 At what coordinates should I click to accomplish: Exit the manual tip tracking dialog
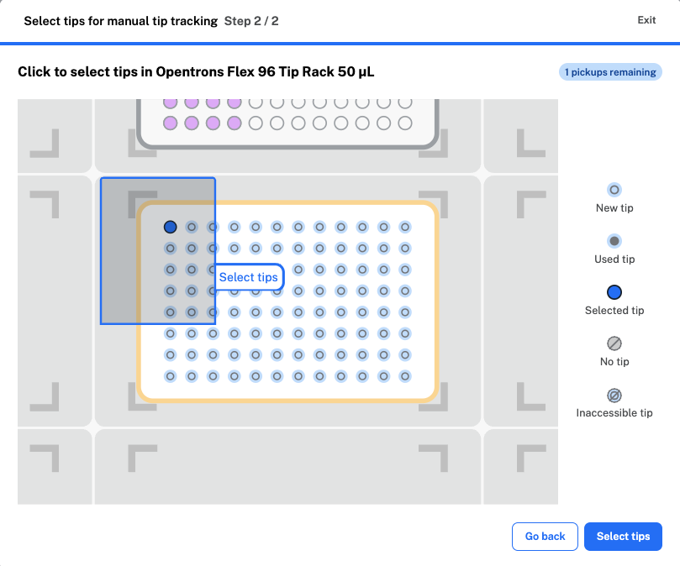(646, 20)
